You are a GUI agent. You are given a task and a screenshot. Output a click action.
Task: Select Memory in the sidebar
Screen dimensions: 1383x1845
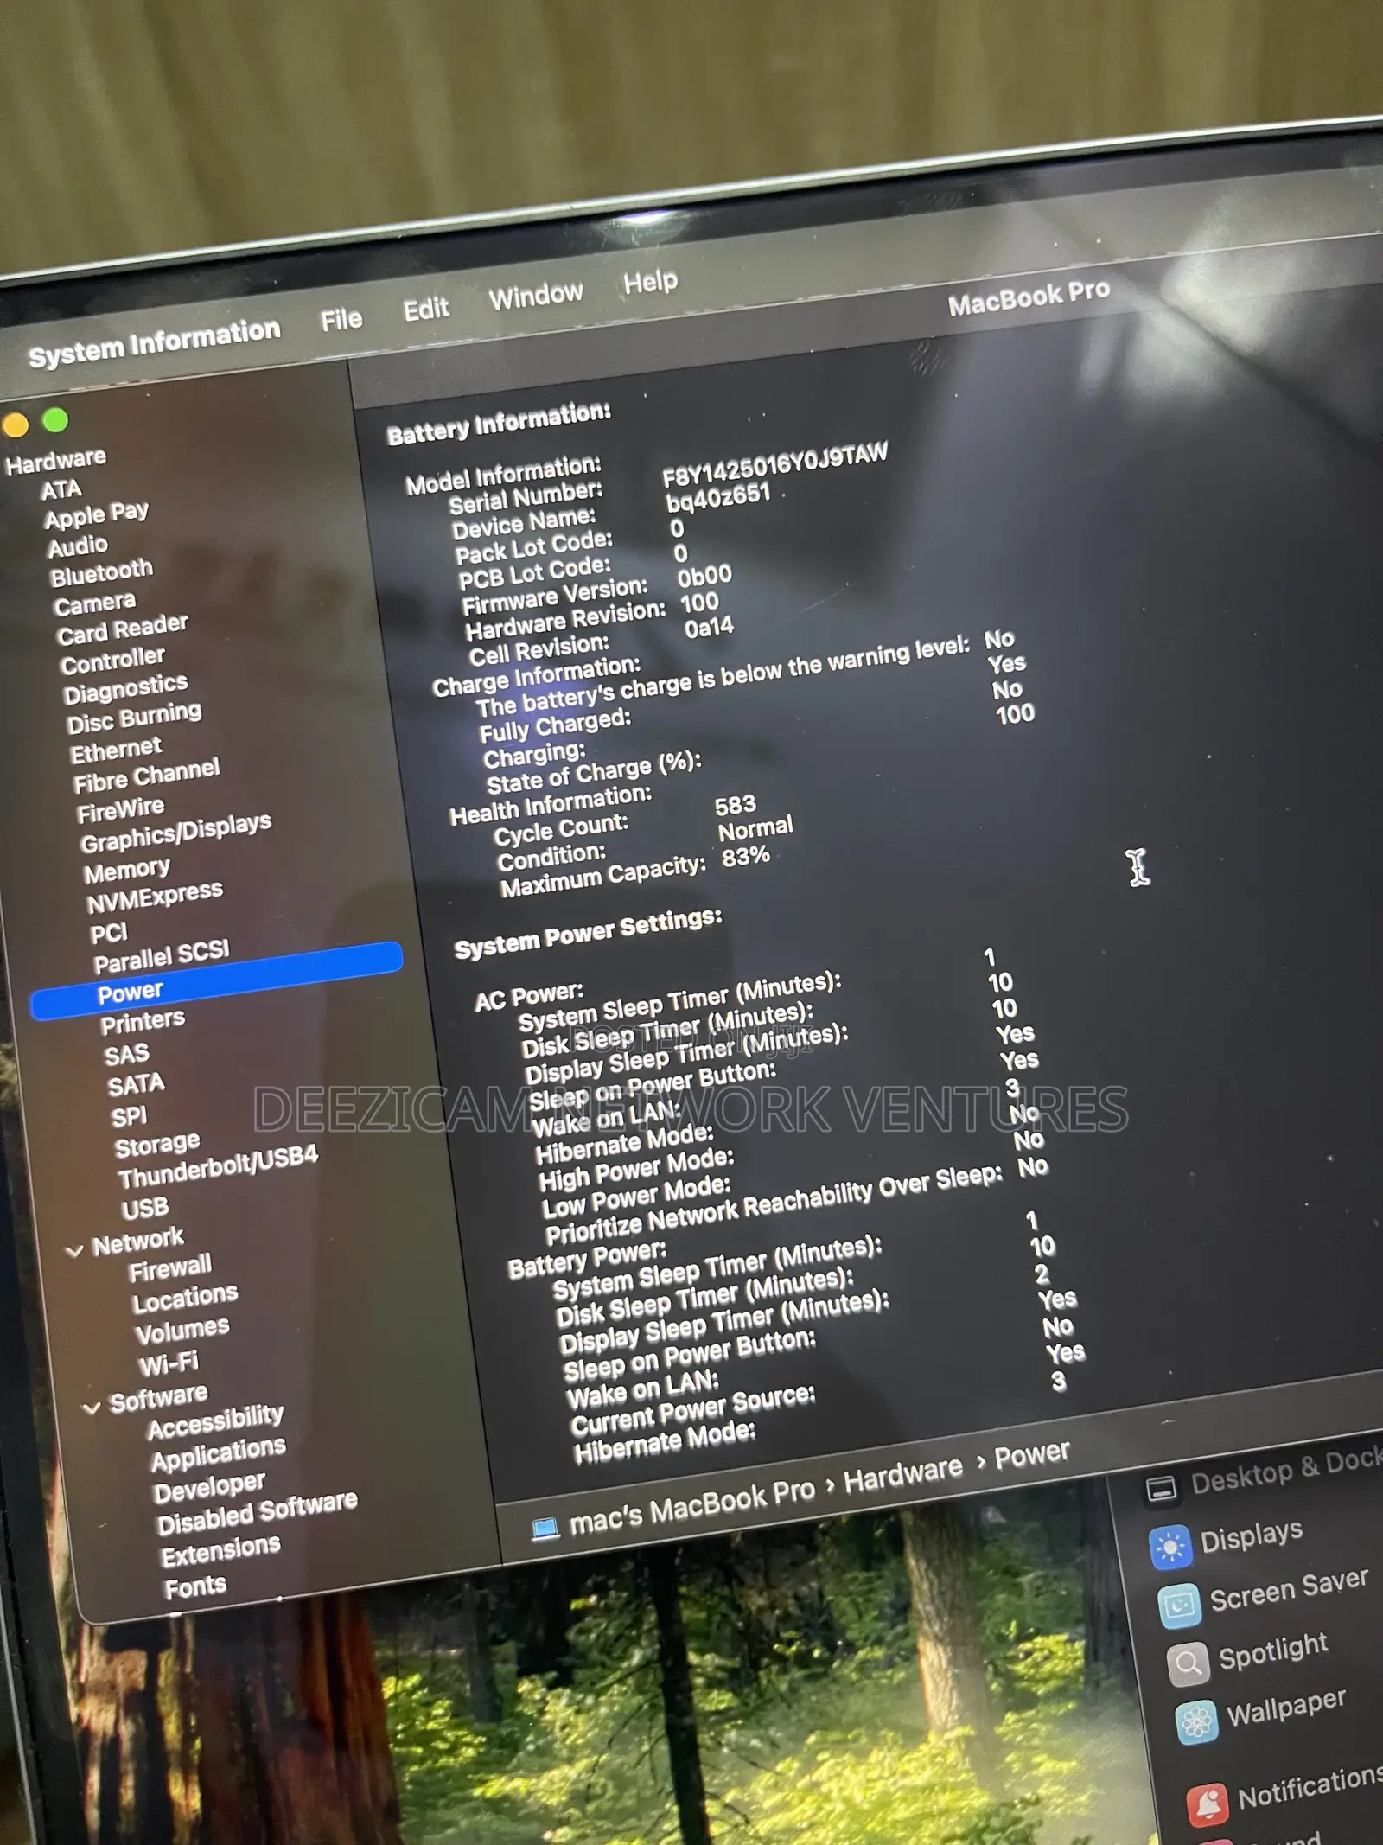coord(127,871)
